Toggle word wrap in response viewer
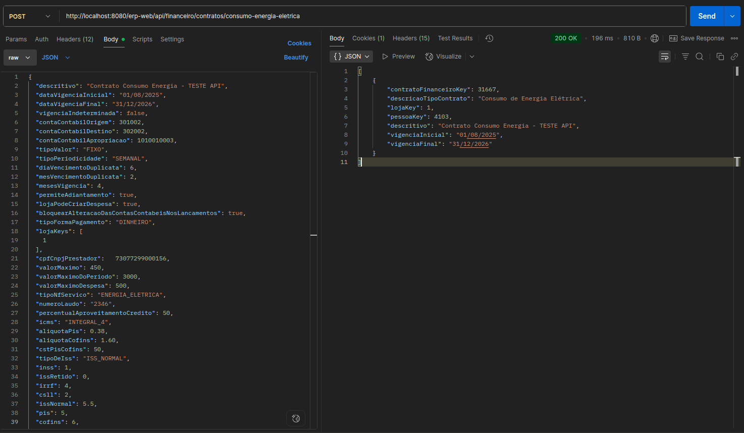The image size is (744, 433). point(665,57)
